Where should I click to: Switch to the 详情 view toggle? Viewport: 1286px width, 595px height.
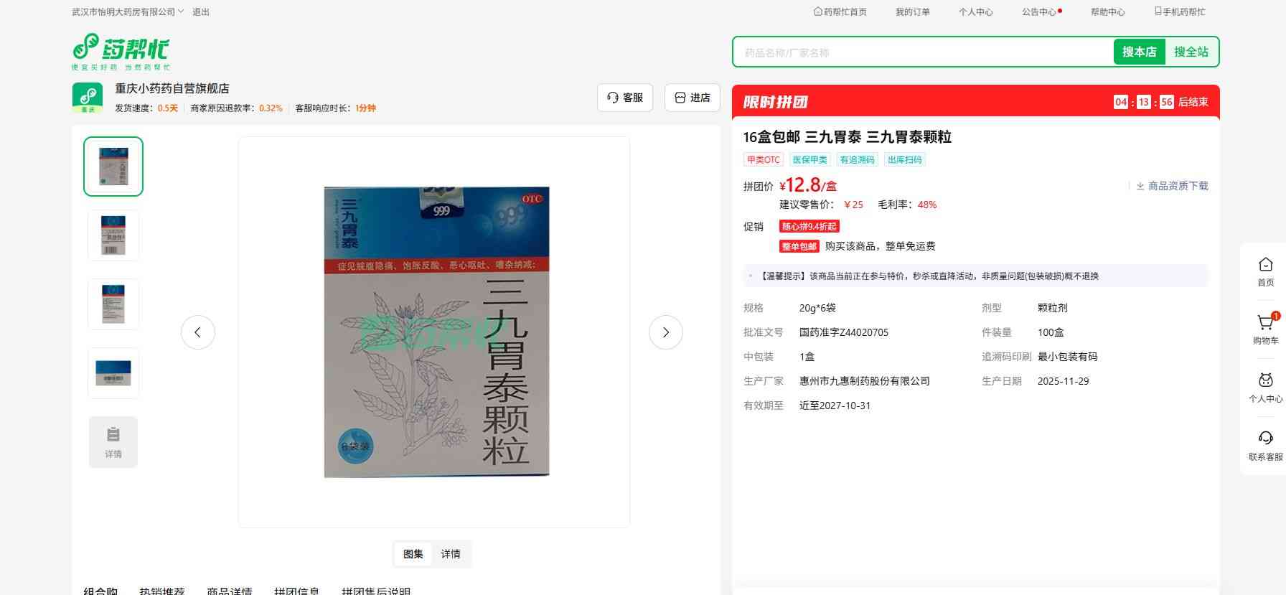coord(451,554)
